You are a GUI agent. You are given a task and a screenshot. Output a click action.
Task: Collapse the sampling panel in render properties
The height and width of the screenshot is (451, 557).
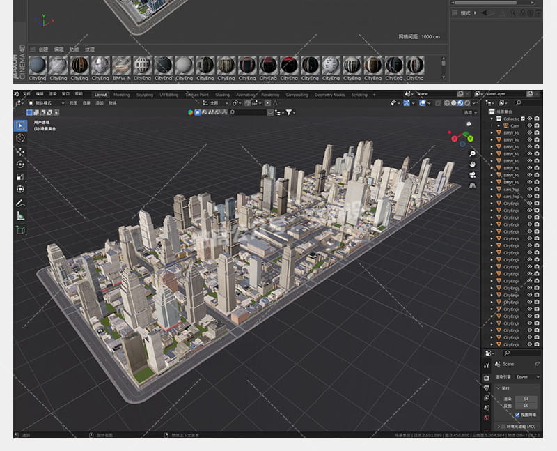pyautogui.click(x=499, y=388)
